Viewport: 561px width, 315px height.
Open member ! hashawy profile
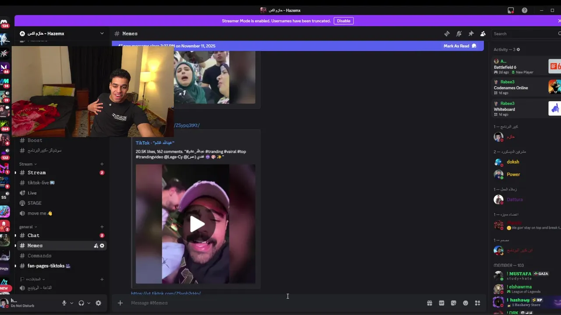[x=526, y=302]
